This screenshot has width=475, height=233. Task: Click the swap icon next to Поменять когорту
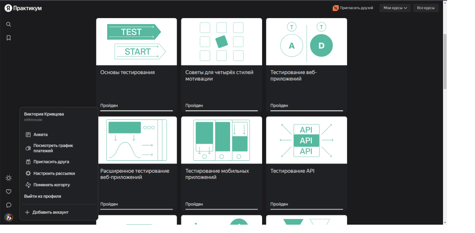tap(28, 185)
